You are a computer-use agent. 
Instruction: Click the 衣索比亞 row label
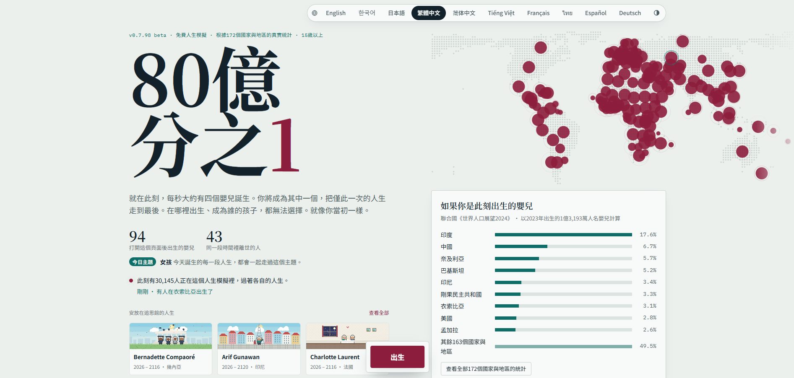click(452, 306)
